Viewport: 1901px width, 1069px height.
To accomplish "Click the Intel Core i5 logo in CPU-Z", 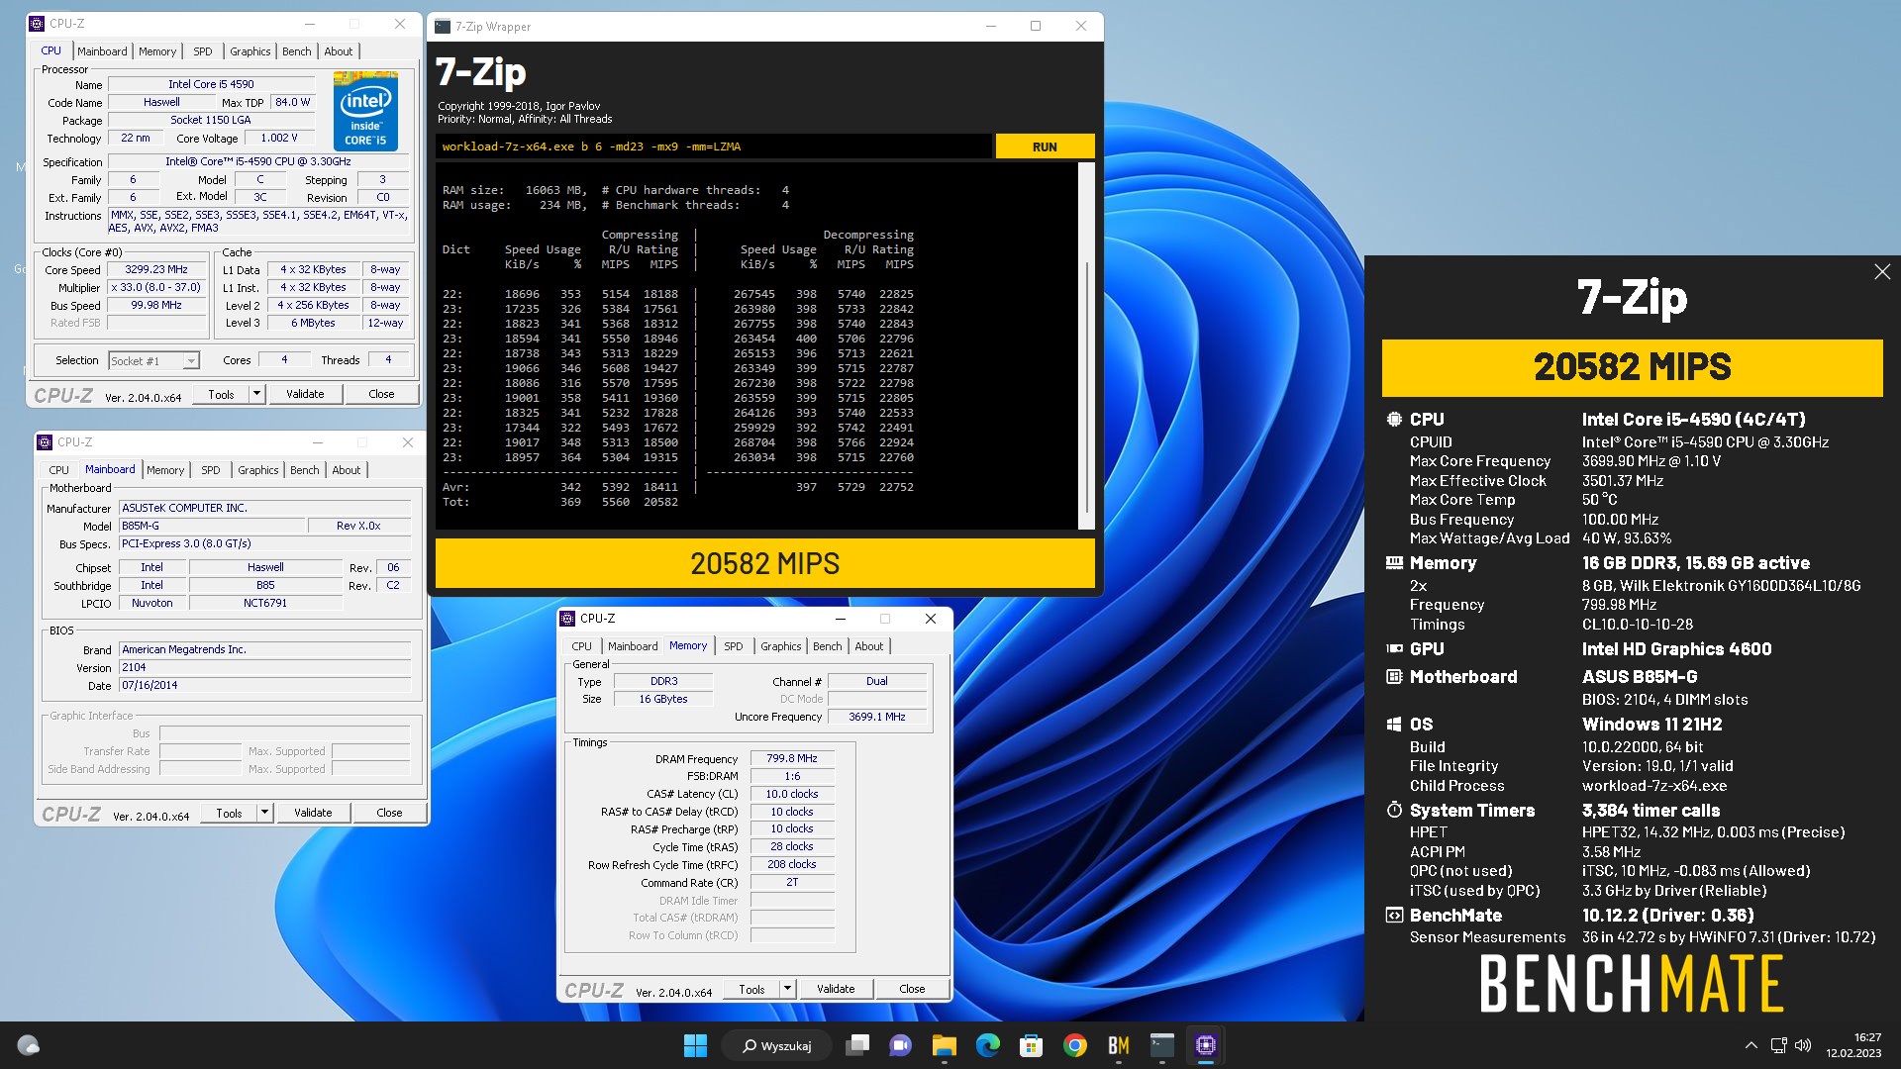I will (x=365, y=111).
